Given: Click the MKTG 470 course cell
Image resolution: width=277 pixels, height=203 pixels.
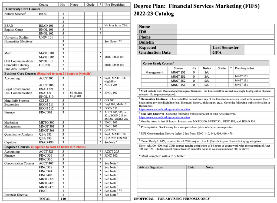Looking at the screenshot, I should [48, 187].
